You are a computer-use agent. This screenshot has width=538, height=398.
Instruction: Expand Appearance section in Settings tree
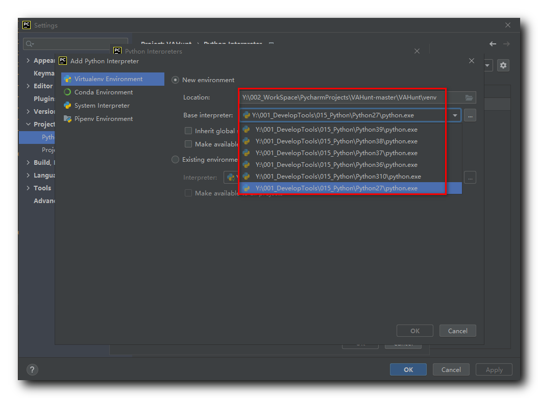28,60
